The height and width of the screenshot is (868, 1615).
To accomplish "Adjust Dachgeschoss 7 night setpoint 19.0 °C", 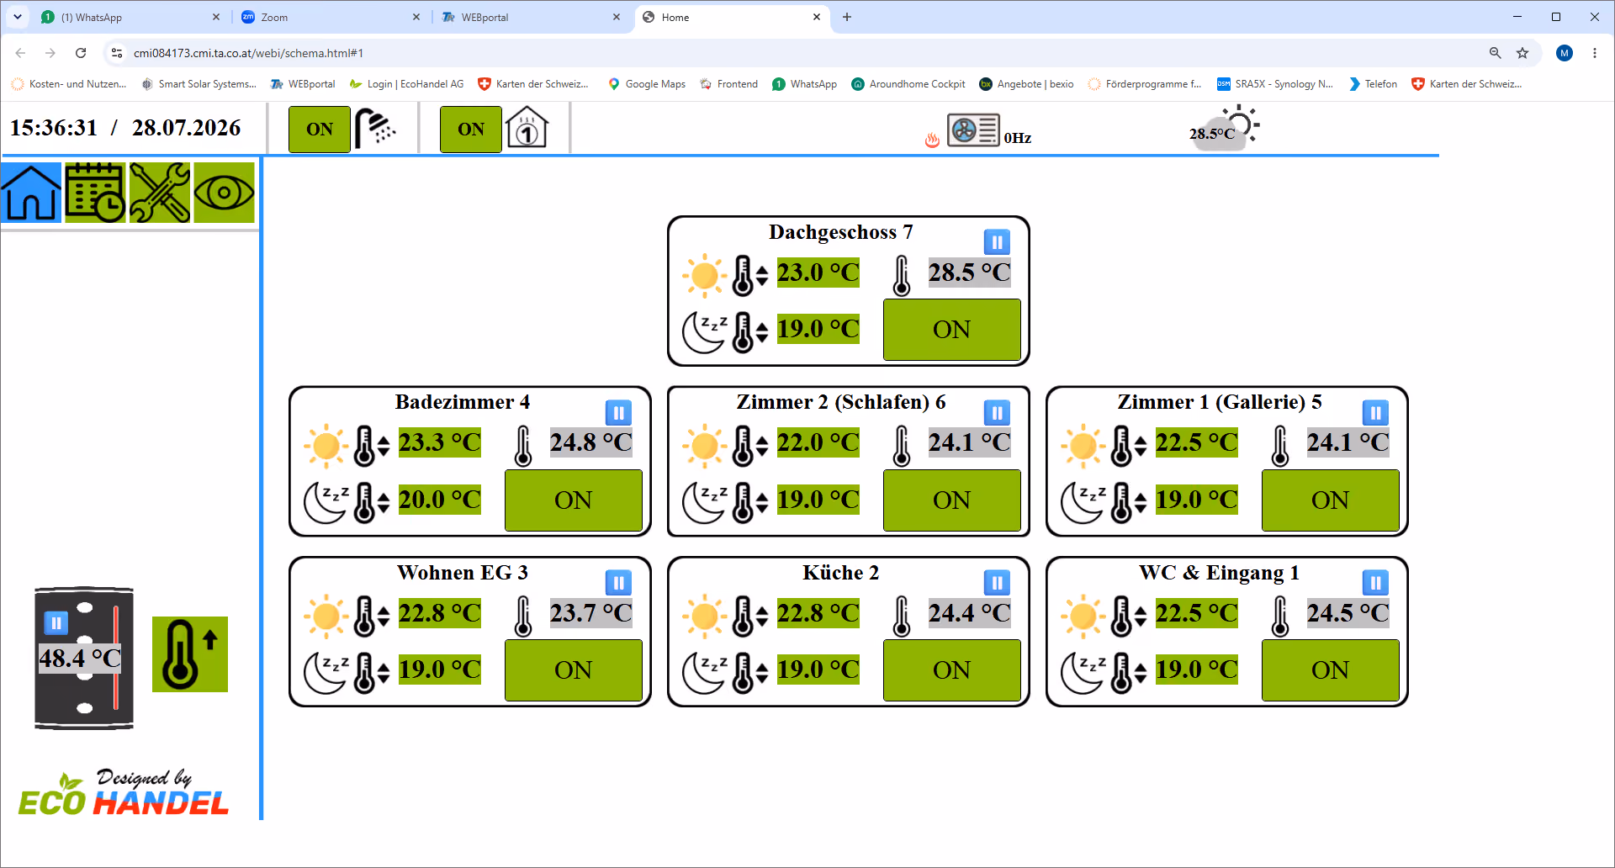I will click(x=818, y=329).
